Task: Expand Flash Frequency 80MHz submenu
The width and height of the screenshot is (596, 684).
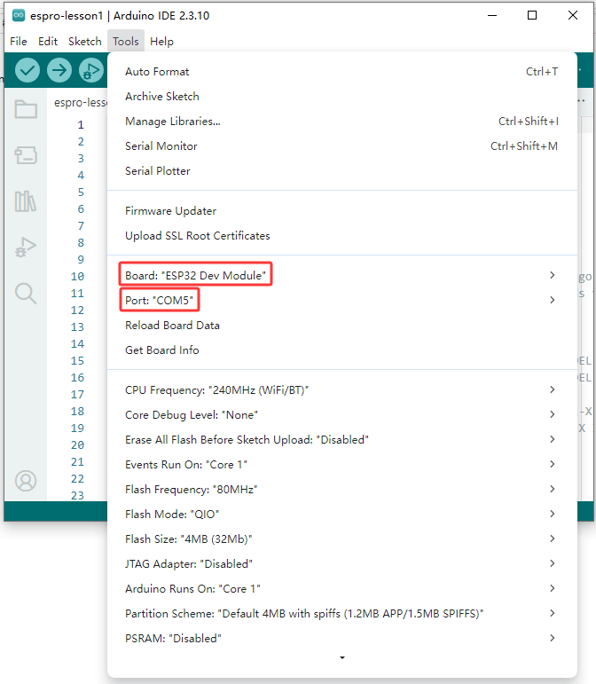Action: click(x=342, y=490)
